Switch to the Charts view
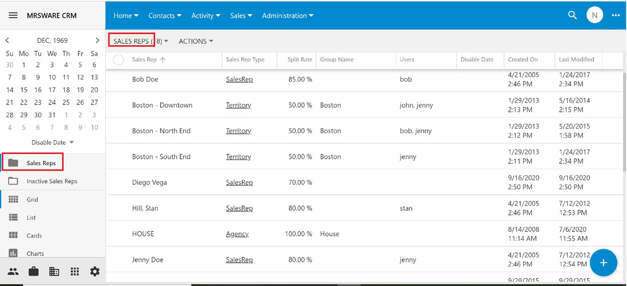Image resolution: width=627 pixels, height=286 pixels. (x=35, y=254)
